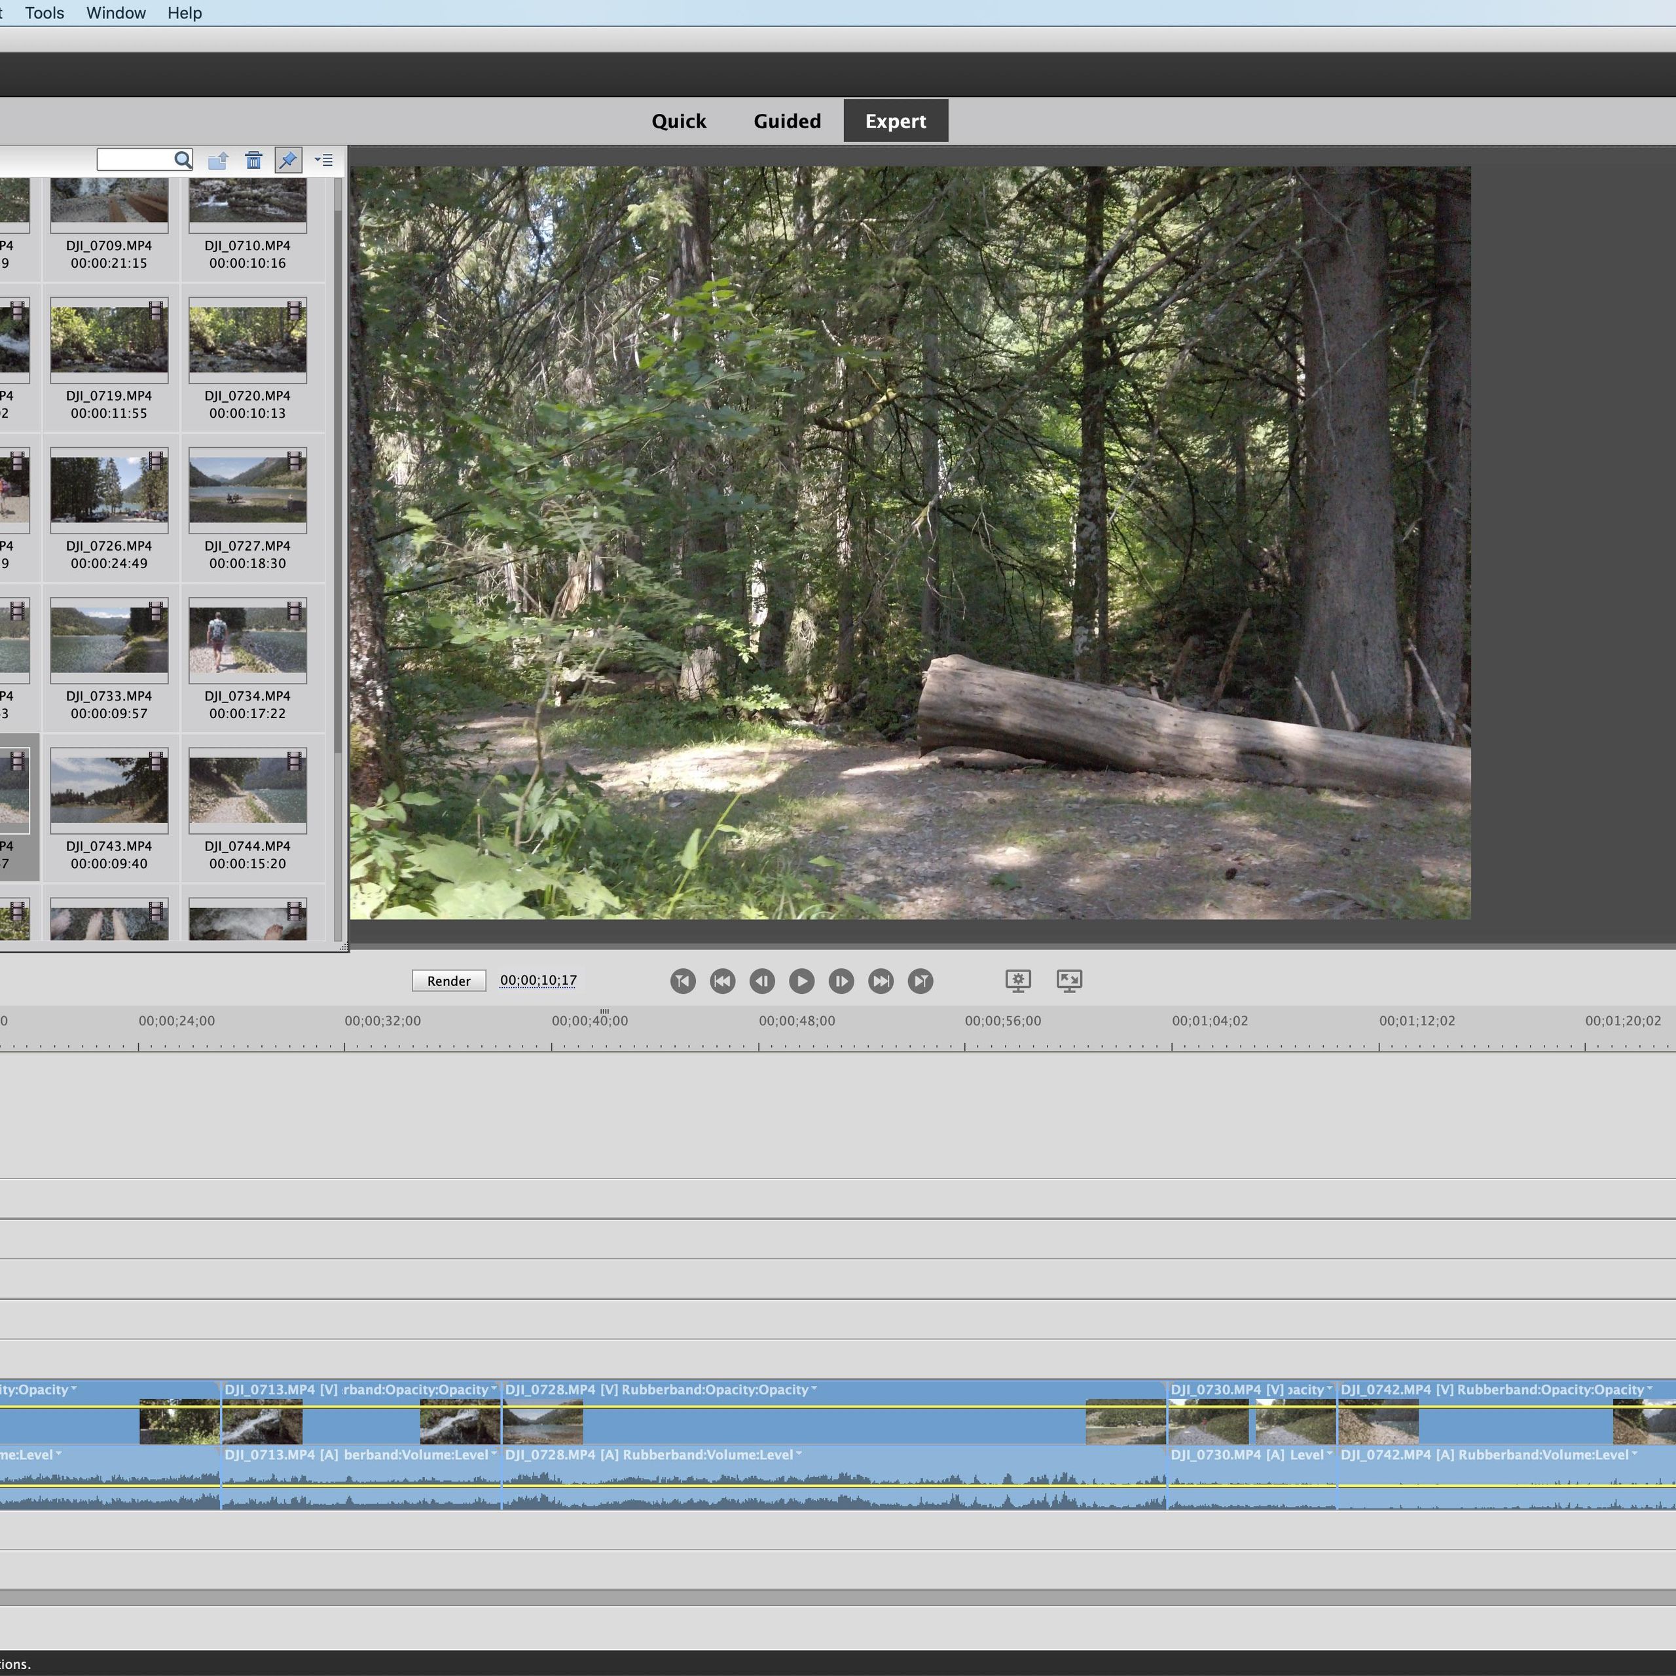Open the assets panel options menu
Viewport: 1676px width, 1676px height.
click(323, 160)
